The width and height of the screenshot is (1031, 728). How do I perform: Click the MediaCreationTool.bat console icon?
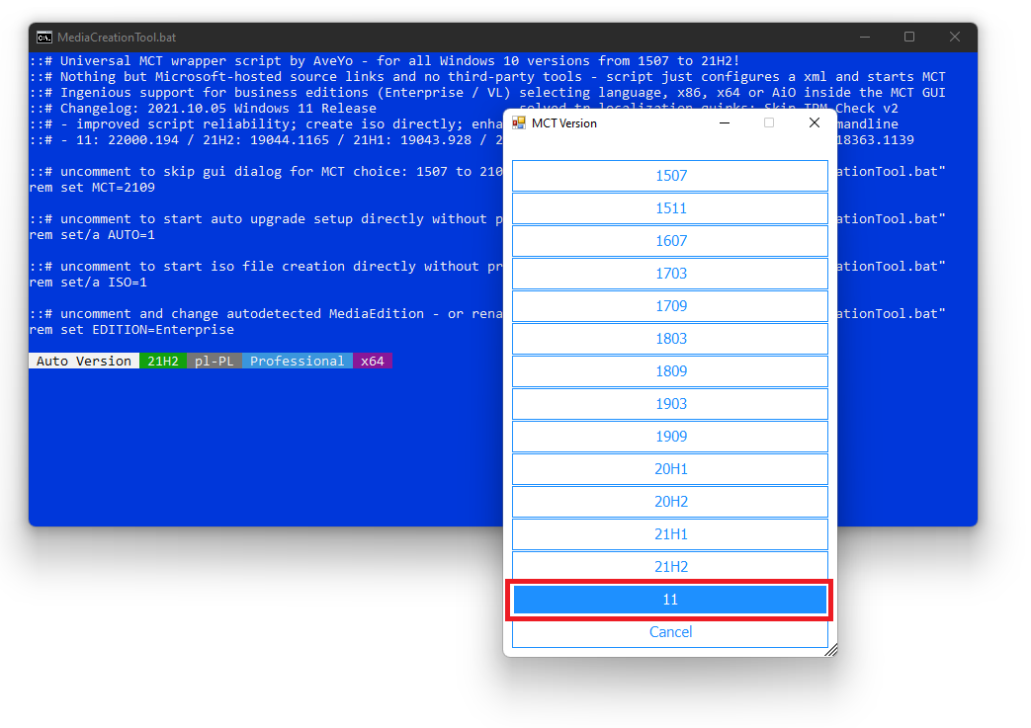[44, 38]
